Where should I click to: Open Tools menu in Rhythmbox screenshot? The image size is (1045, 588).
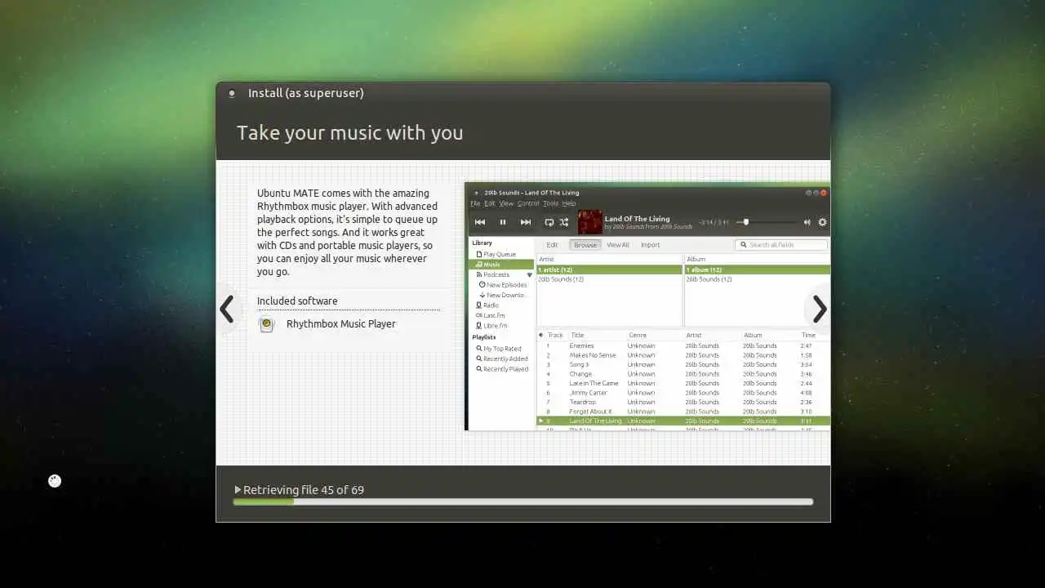[x=551, y=203]
